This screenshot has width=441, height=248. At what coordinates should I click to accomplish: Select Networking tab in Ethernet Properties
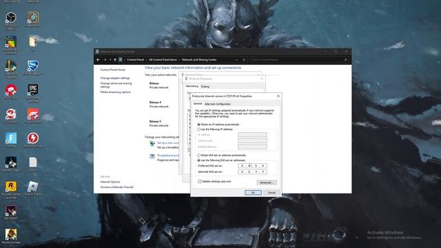tap(192, 86)
